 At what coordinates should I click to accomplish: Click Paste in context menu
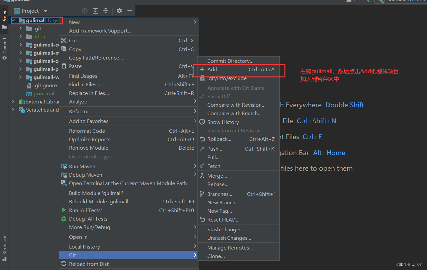(129, 66)
